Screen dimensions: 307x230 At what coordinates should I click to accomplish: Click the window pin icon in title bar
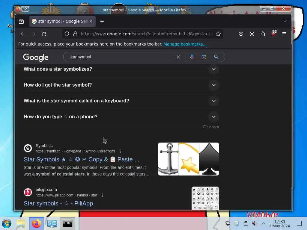tap(25, 9)
